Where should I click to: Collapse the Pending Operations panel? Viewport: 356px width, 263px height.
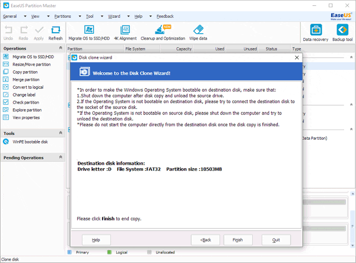tap(61, 157)
